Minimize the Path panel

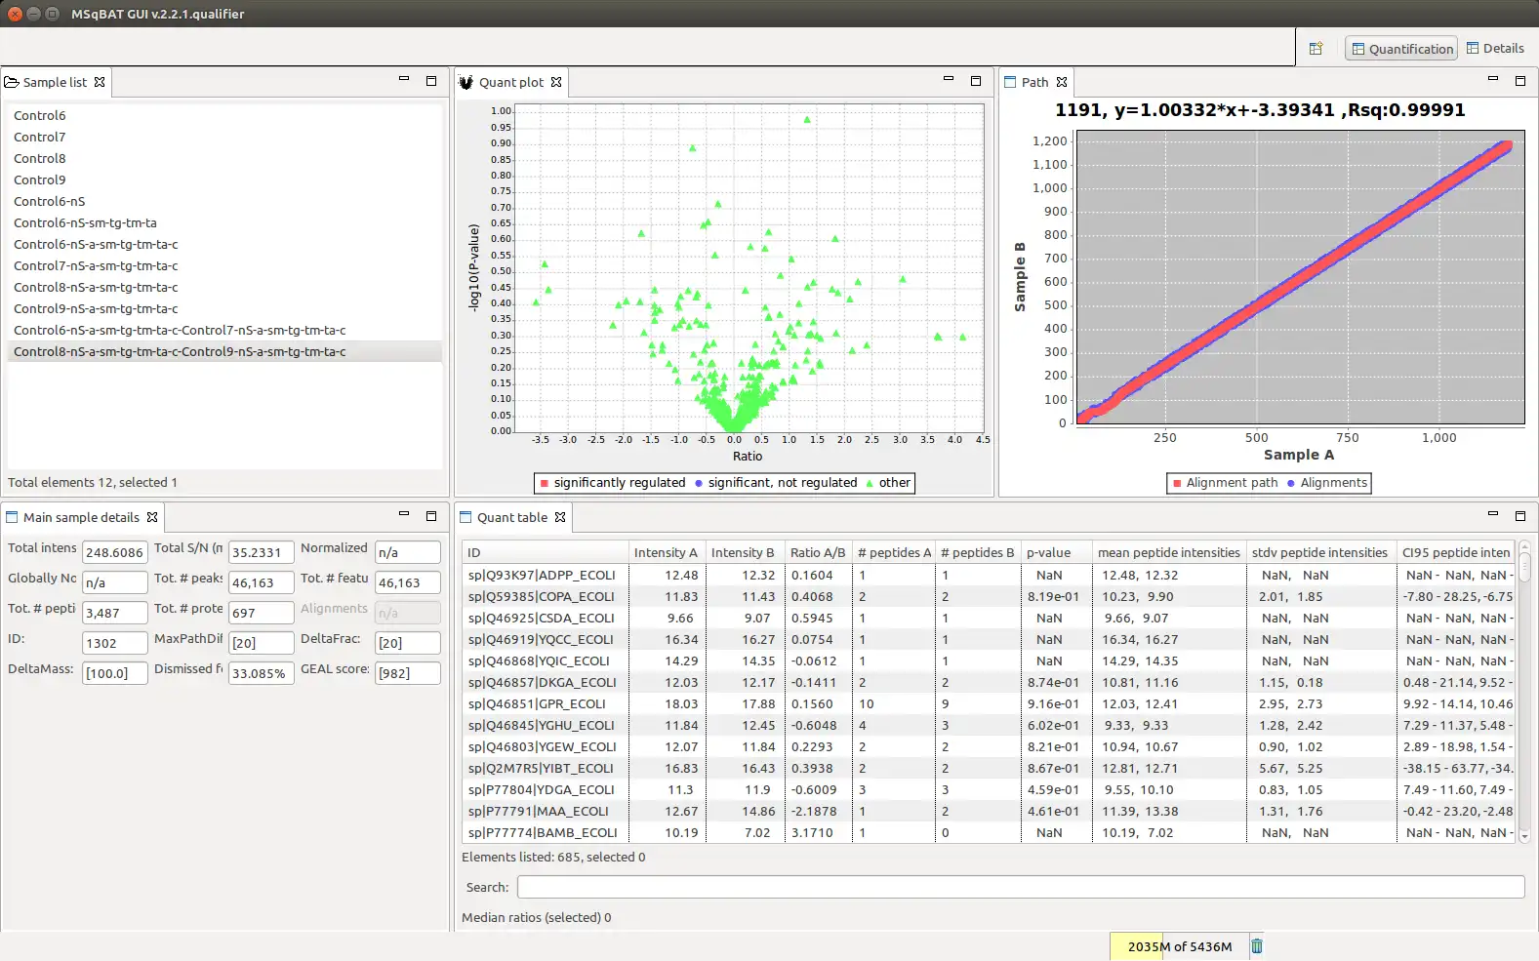point(1492,80)
